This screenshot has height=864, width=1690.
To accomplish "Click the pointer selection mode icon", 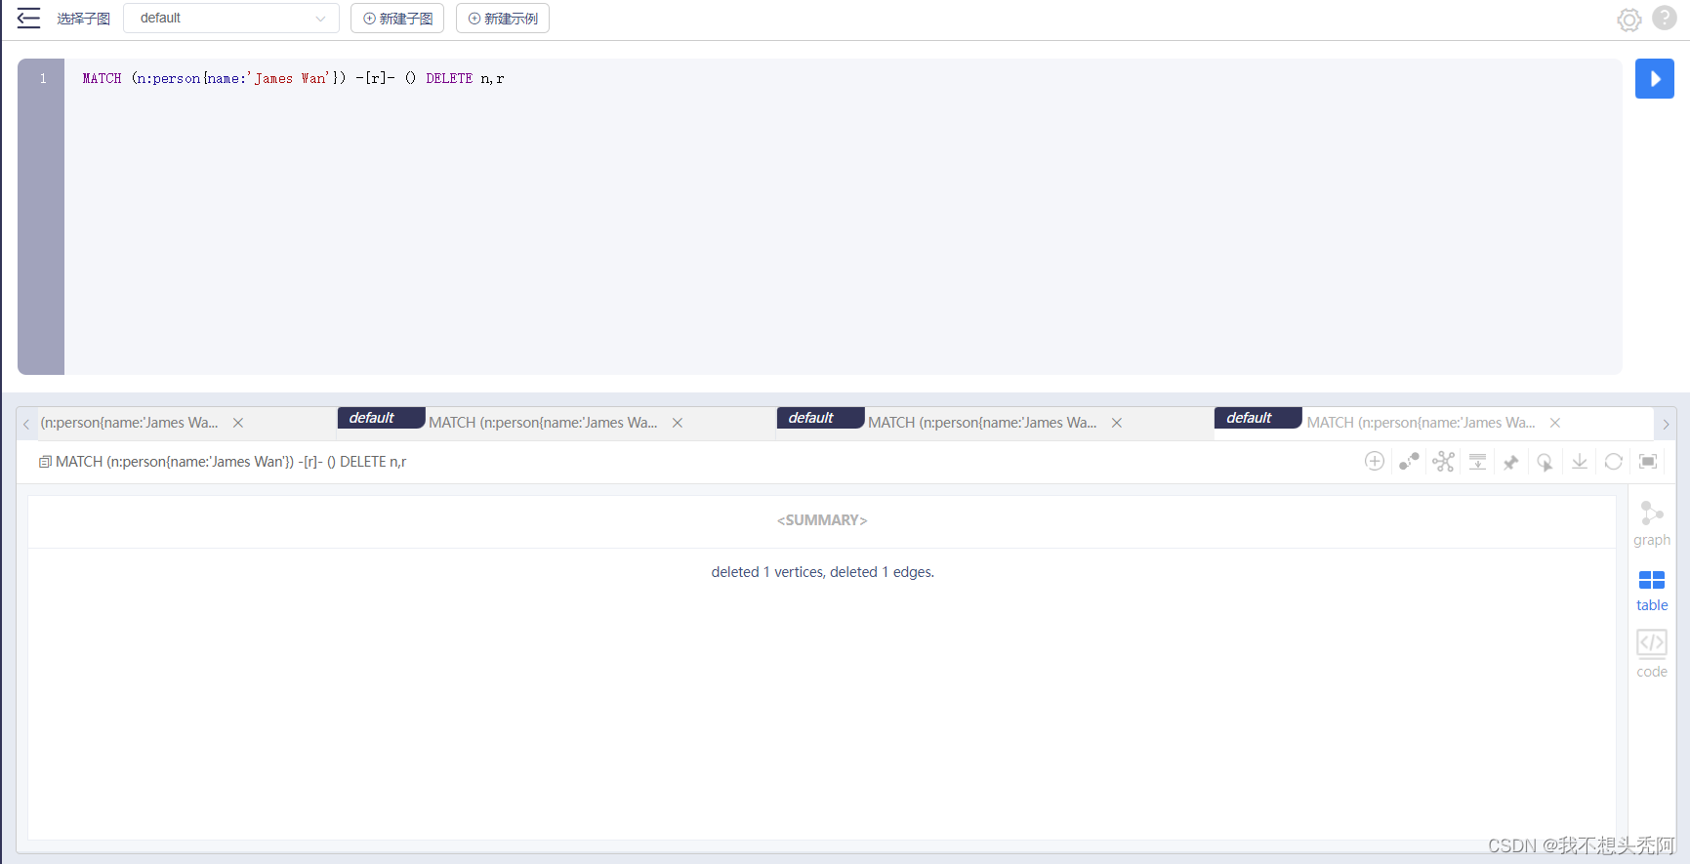I will point(1546,462).
